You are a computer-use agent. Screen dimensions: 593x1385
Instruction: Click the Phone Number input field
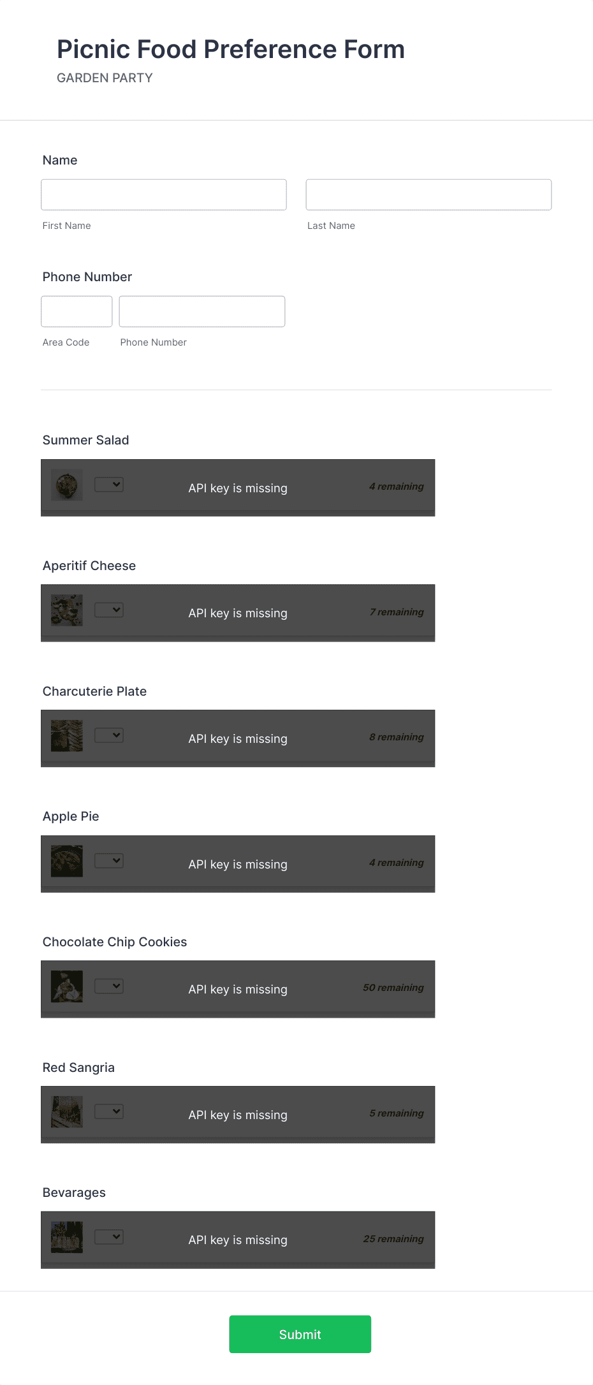point(201,311)
